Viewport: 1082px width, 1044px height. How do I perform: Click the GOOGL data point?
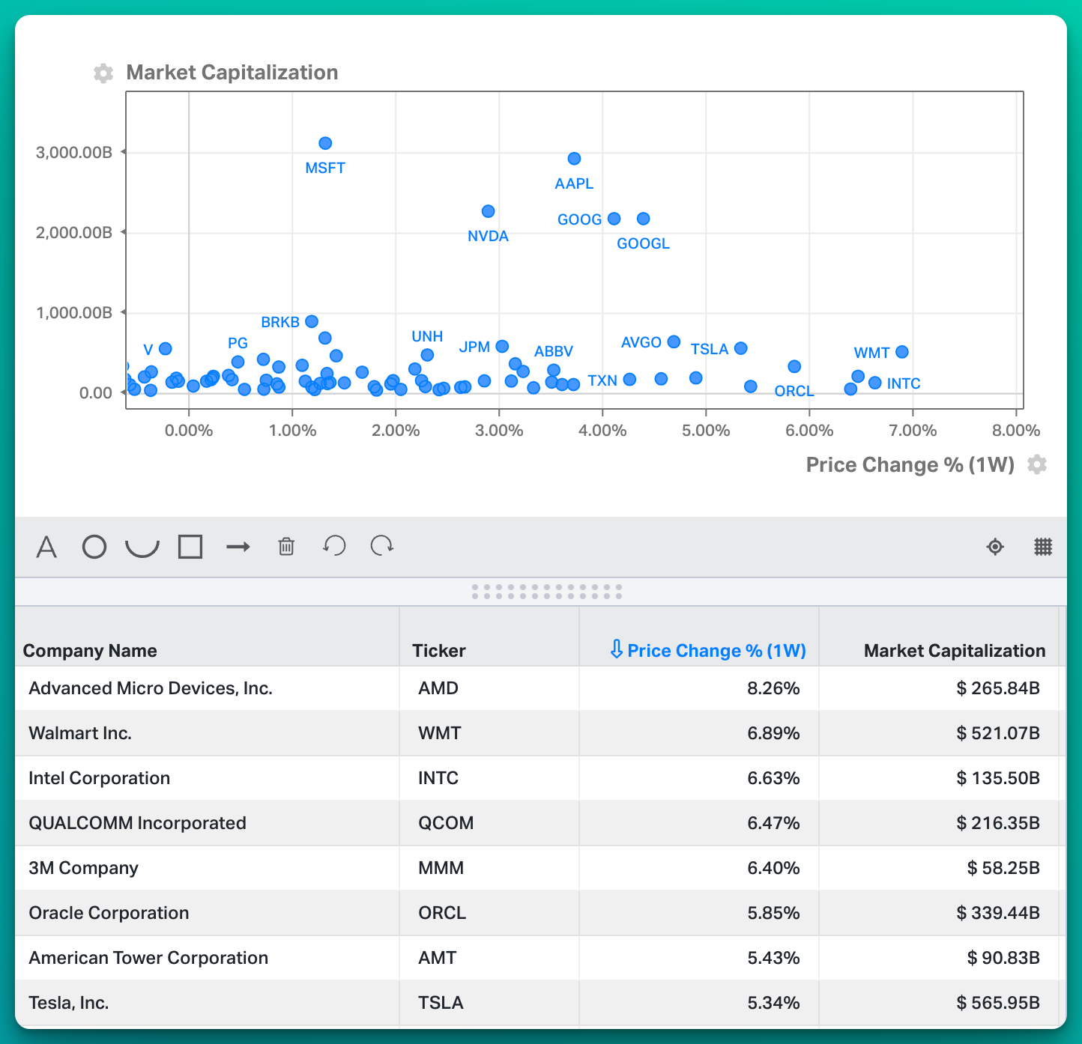[x=643, y=219]
